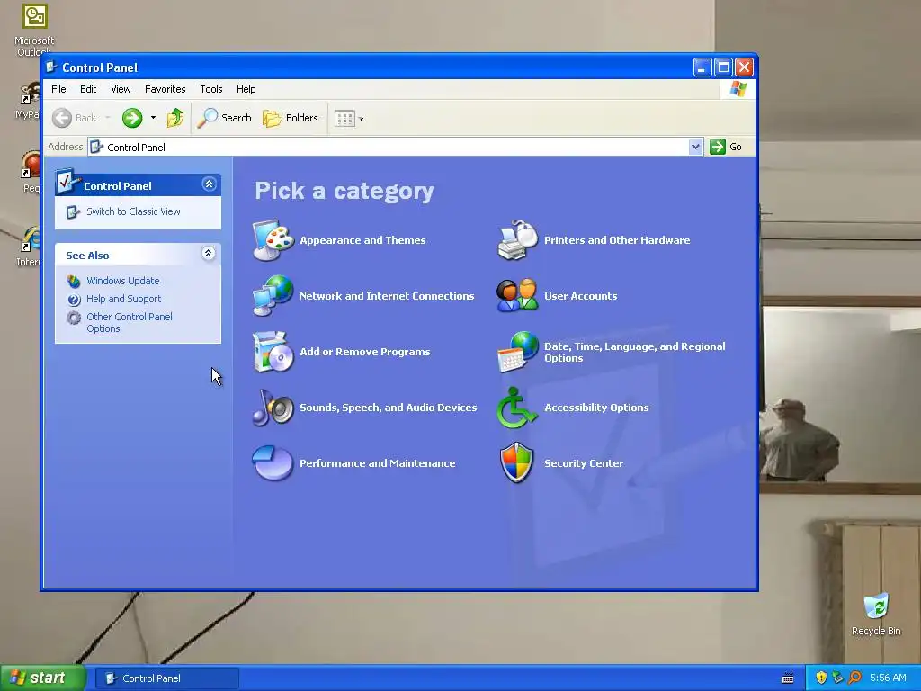Click Switch to Classic View link
This screenshot has width=921, height=691.
coord(133,211)
